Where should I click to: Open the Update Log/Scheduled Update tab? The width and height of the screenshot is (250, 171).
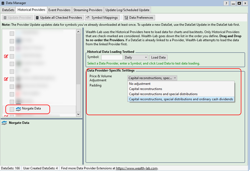(127, 10)
